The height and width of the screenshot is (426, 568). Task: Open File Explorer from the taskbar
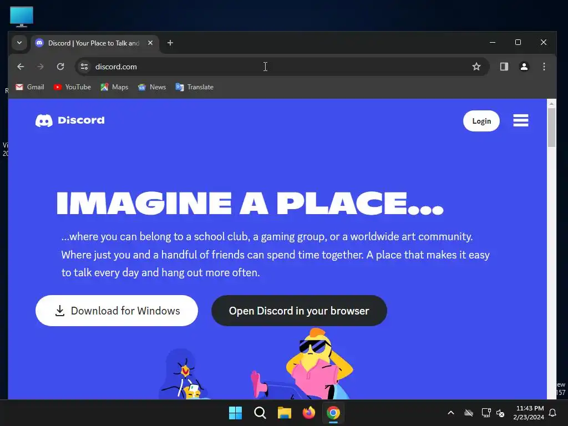tap(285, 413)
